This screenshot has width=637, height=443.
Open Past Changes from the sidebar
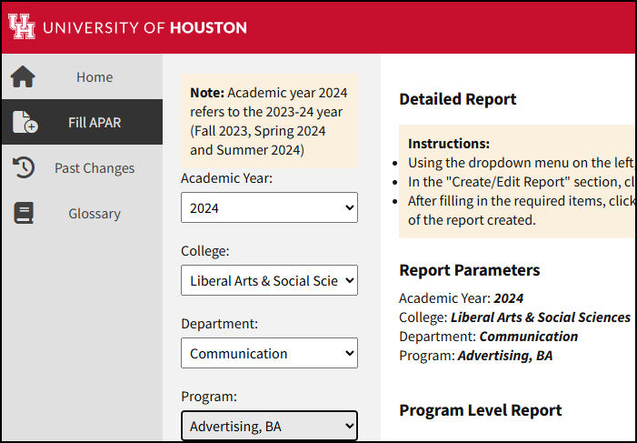click(x=95, y=168)
